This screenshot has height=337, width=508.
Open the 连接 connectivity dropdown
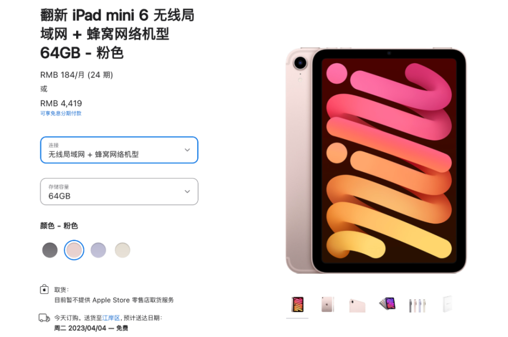click(119, 150)
